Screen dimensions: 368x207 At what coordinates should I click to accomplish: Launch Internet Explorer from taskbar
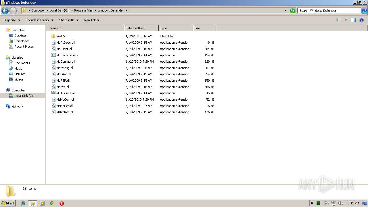click(23, 203)
